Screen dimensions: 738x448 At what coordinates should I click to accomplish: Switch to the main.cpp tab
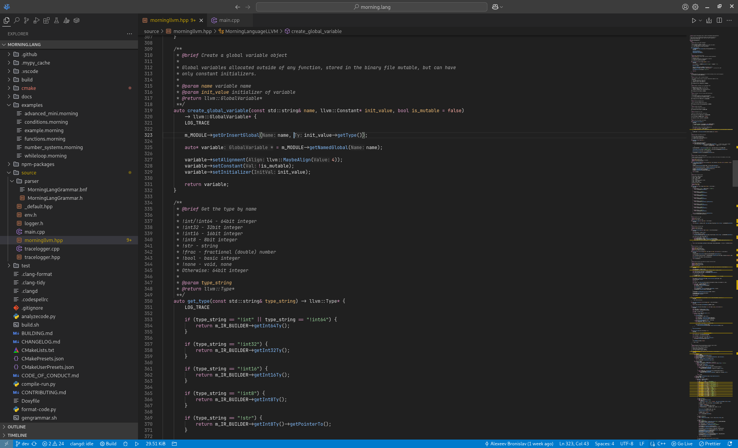pyautogui.click(x=229, y=20)
